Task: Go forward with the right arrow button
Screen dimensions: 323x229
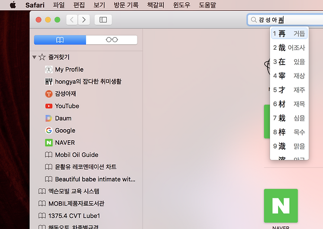Action: pos(84,20)
